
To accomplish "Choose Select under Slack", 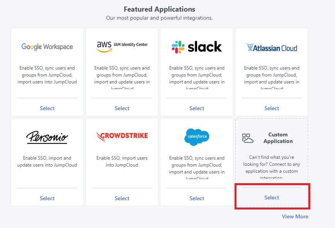I will point(197,108).
